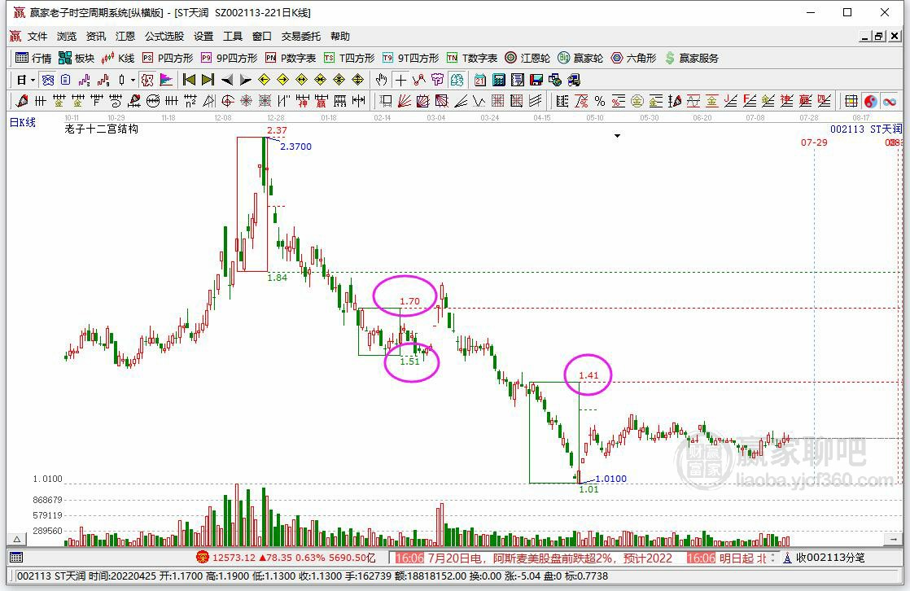
Task: Click yellow diamond right-arrow icon
Action: (282, 80)
